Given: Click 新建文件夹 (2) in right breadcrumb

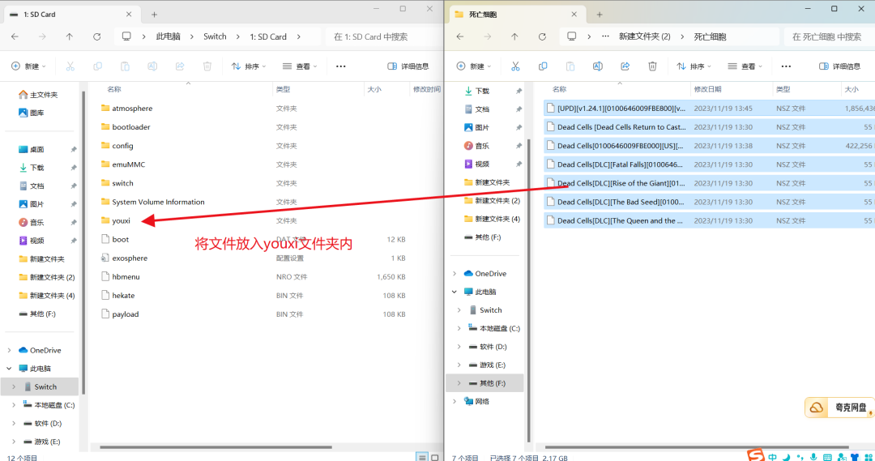Looking at the screenshot, I should (645, 36).
